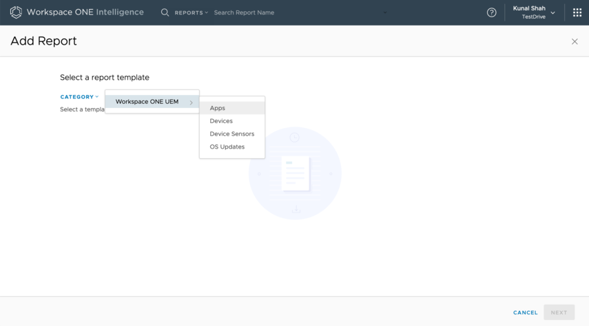
Task: Expand the account chevron beside TestDrive
Action: [552, 13]
